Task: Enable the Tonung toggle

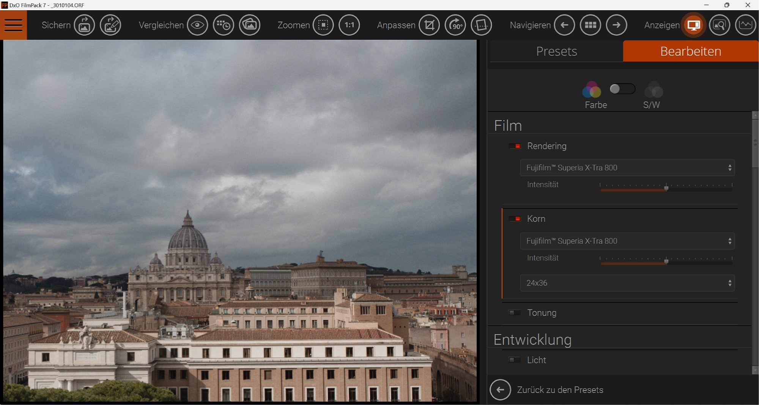Action: point(515,313)
